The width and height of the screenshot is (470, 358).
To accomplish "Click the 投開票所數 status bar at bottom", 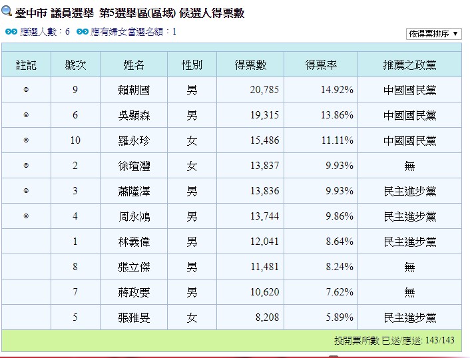I will point(393,341).
